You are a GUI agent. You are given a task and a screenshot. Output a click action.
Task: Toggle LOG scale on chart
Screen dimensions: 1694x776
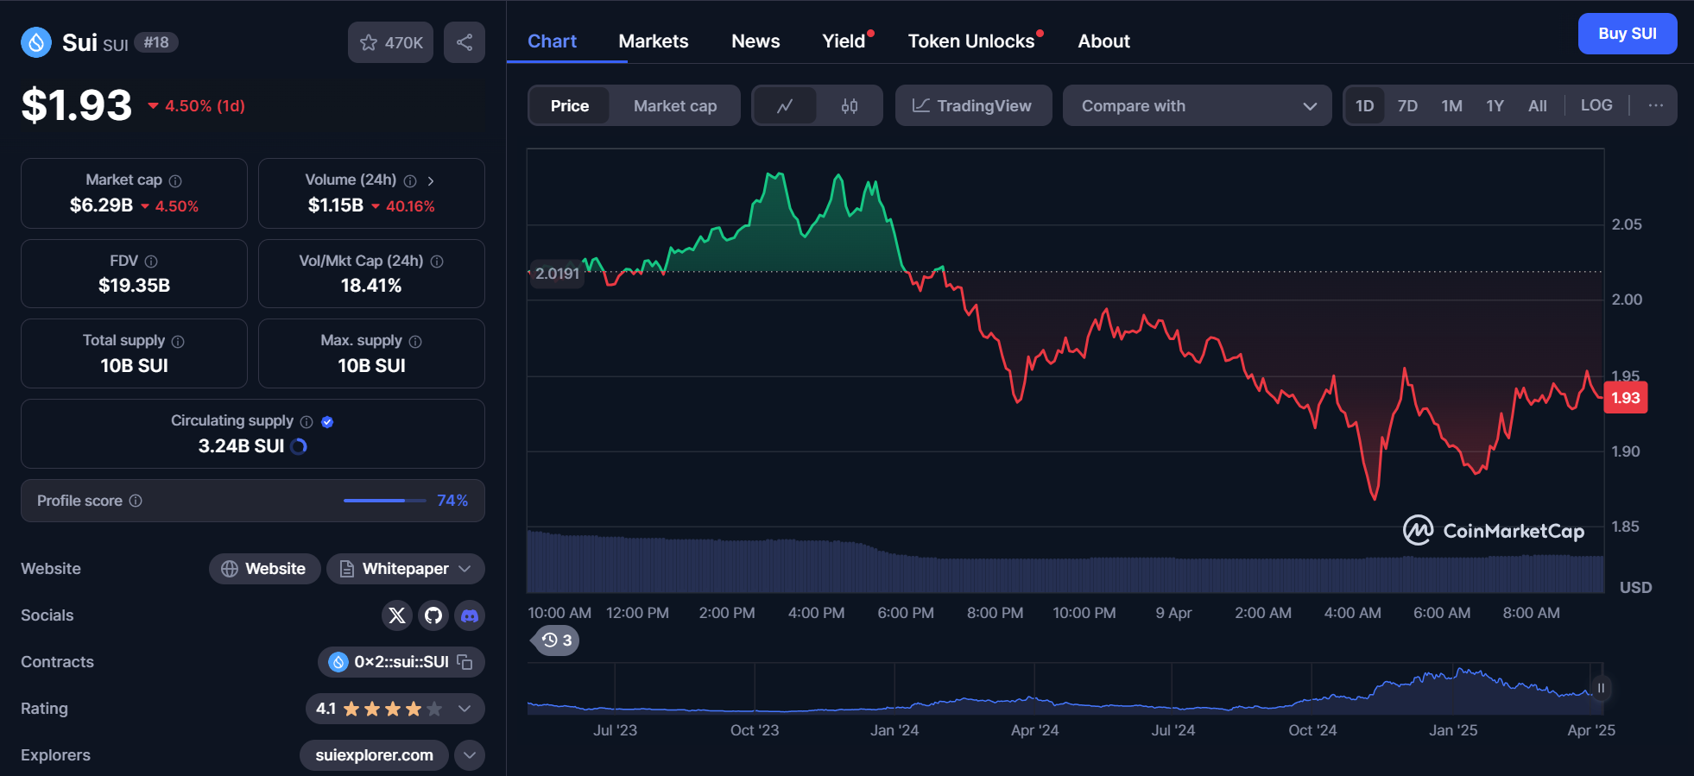(x=1596, y=105)
